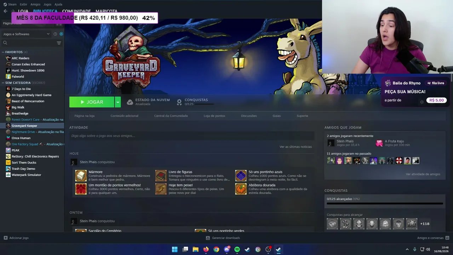
Task: Open the Discussões tab
Action: pos(249,116)
